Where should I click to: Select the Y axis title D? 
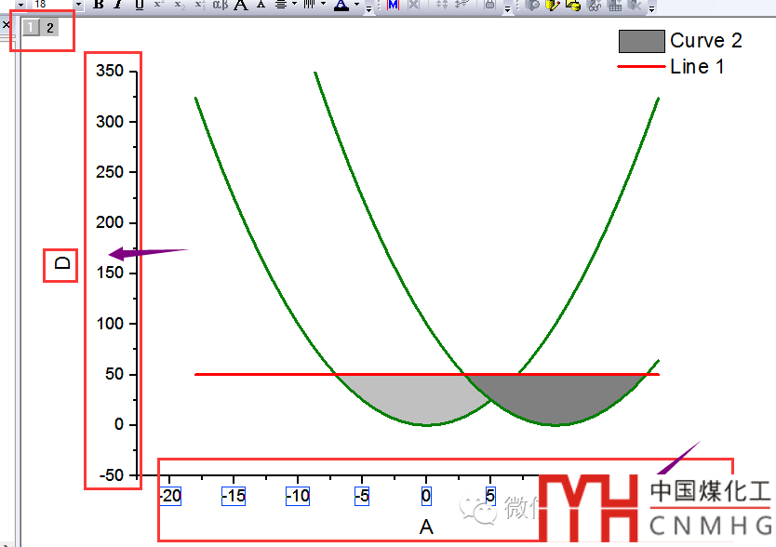tap(62, 264)
